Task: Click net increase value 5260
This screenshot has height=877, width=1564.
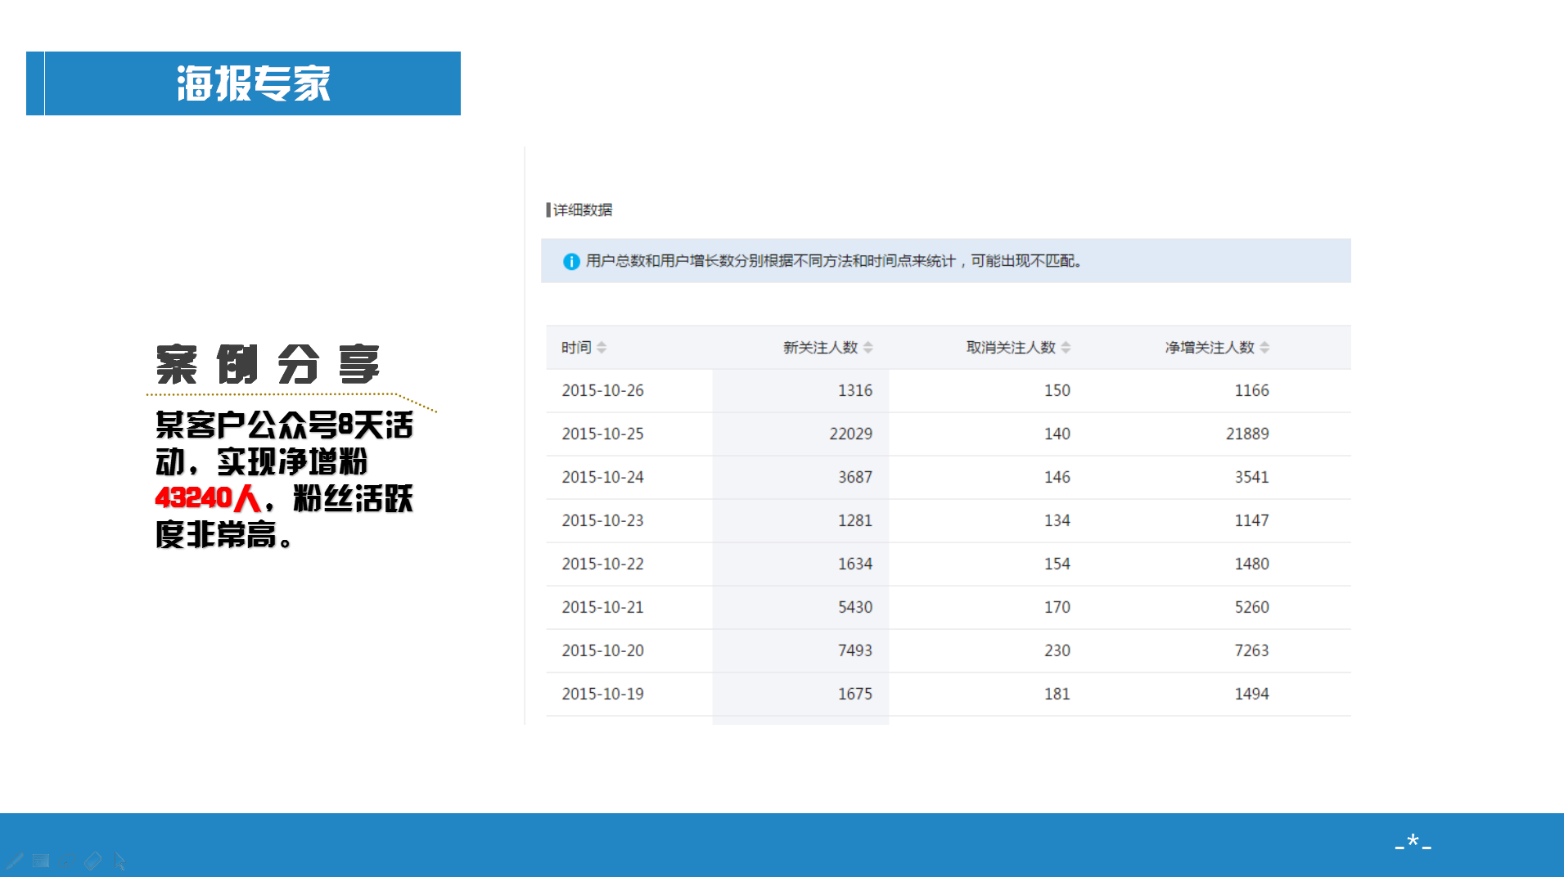Action: click(1252, 608)
